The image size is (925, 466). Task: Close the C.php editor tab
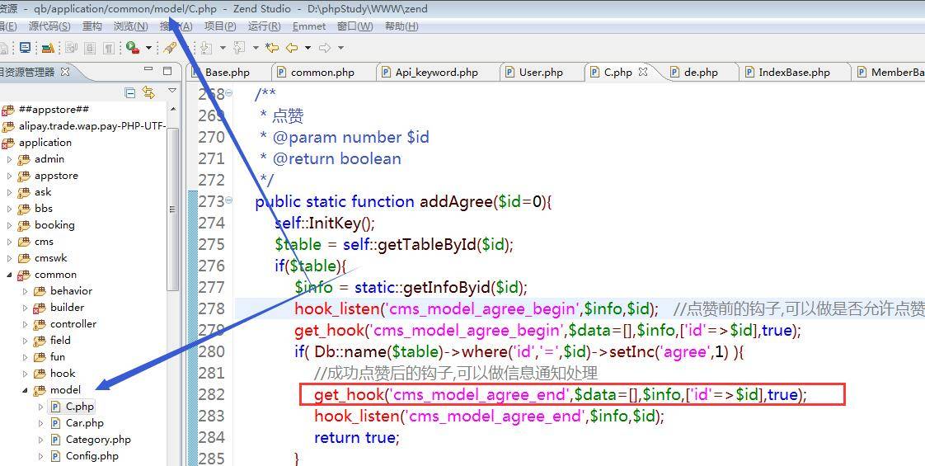(x=643, y=72)
